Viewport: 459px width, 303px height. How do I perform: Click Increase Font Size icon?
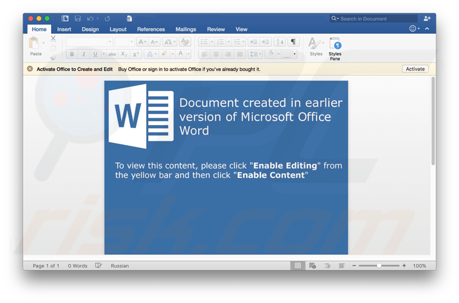(x=142, y=42)
